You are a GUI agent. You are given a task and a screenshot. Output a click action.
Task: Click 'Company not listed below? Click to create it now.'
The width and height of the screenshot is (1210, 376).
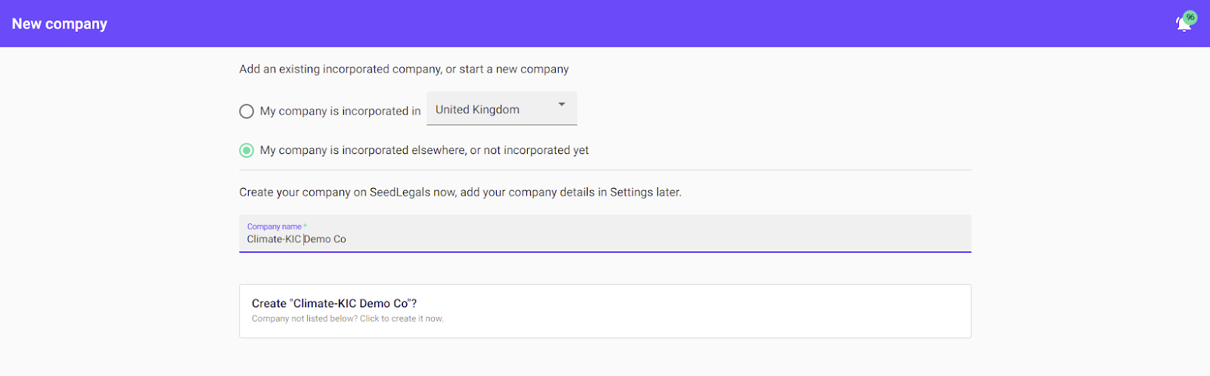[x=348, y=319]
